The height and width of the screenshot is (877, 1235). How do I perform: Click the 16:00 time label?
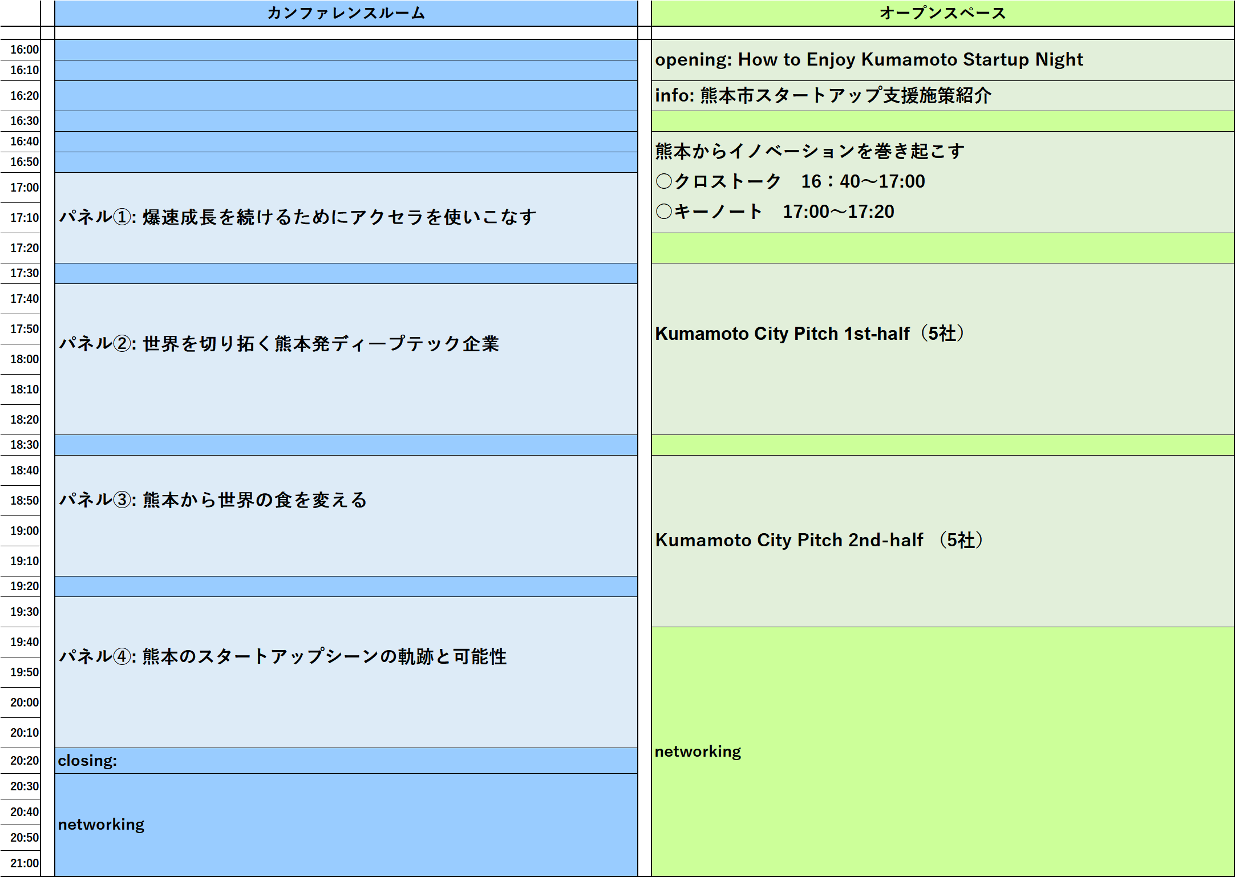tap(25, 50)
